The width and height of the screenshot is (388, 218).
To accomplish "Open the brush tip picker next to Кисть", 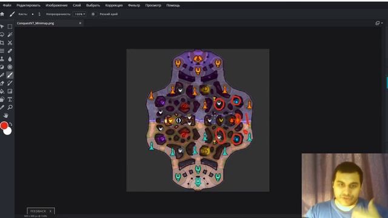I will pos(32,14).
